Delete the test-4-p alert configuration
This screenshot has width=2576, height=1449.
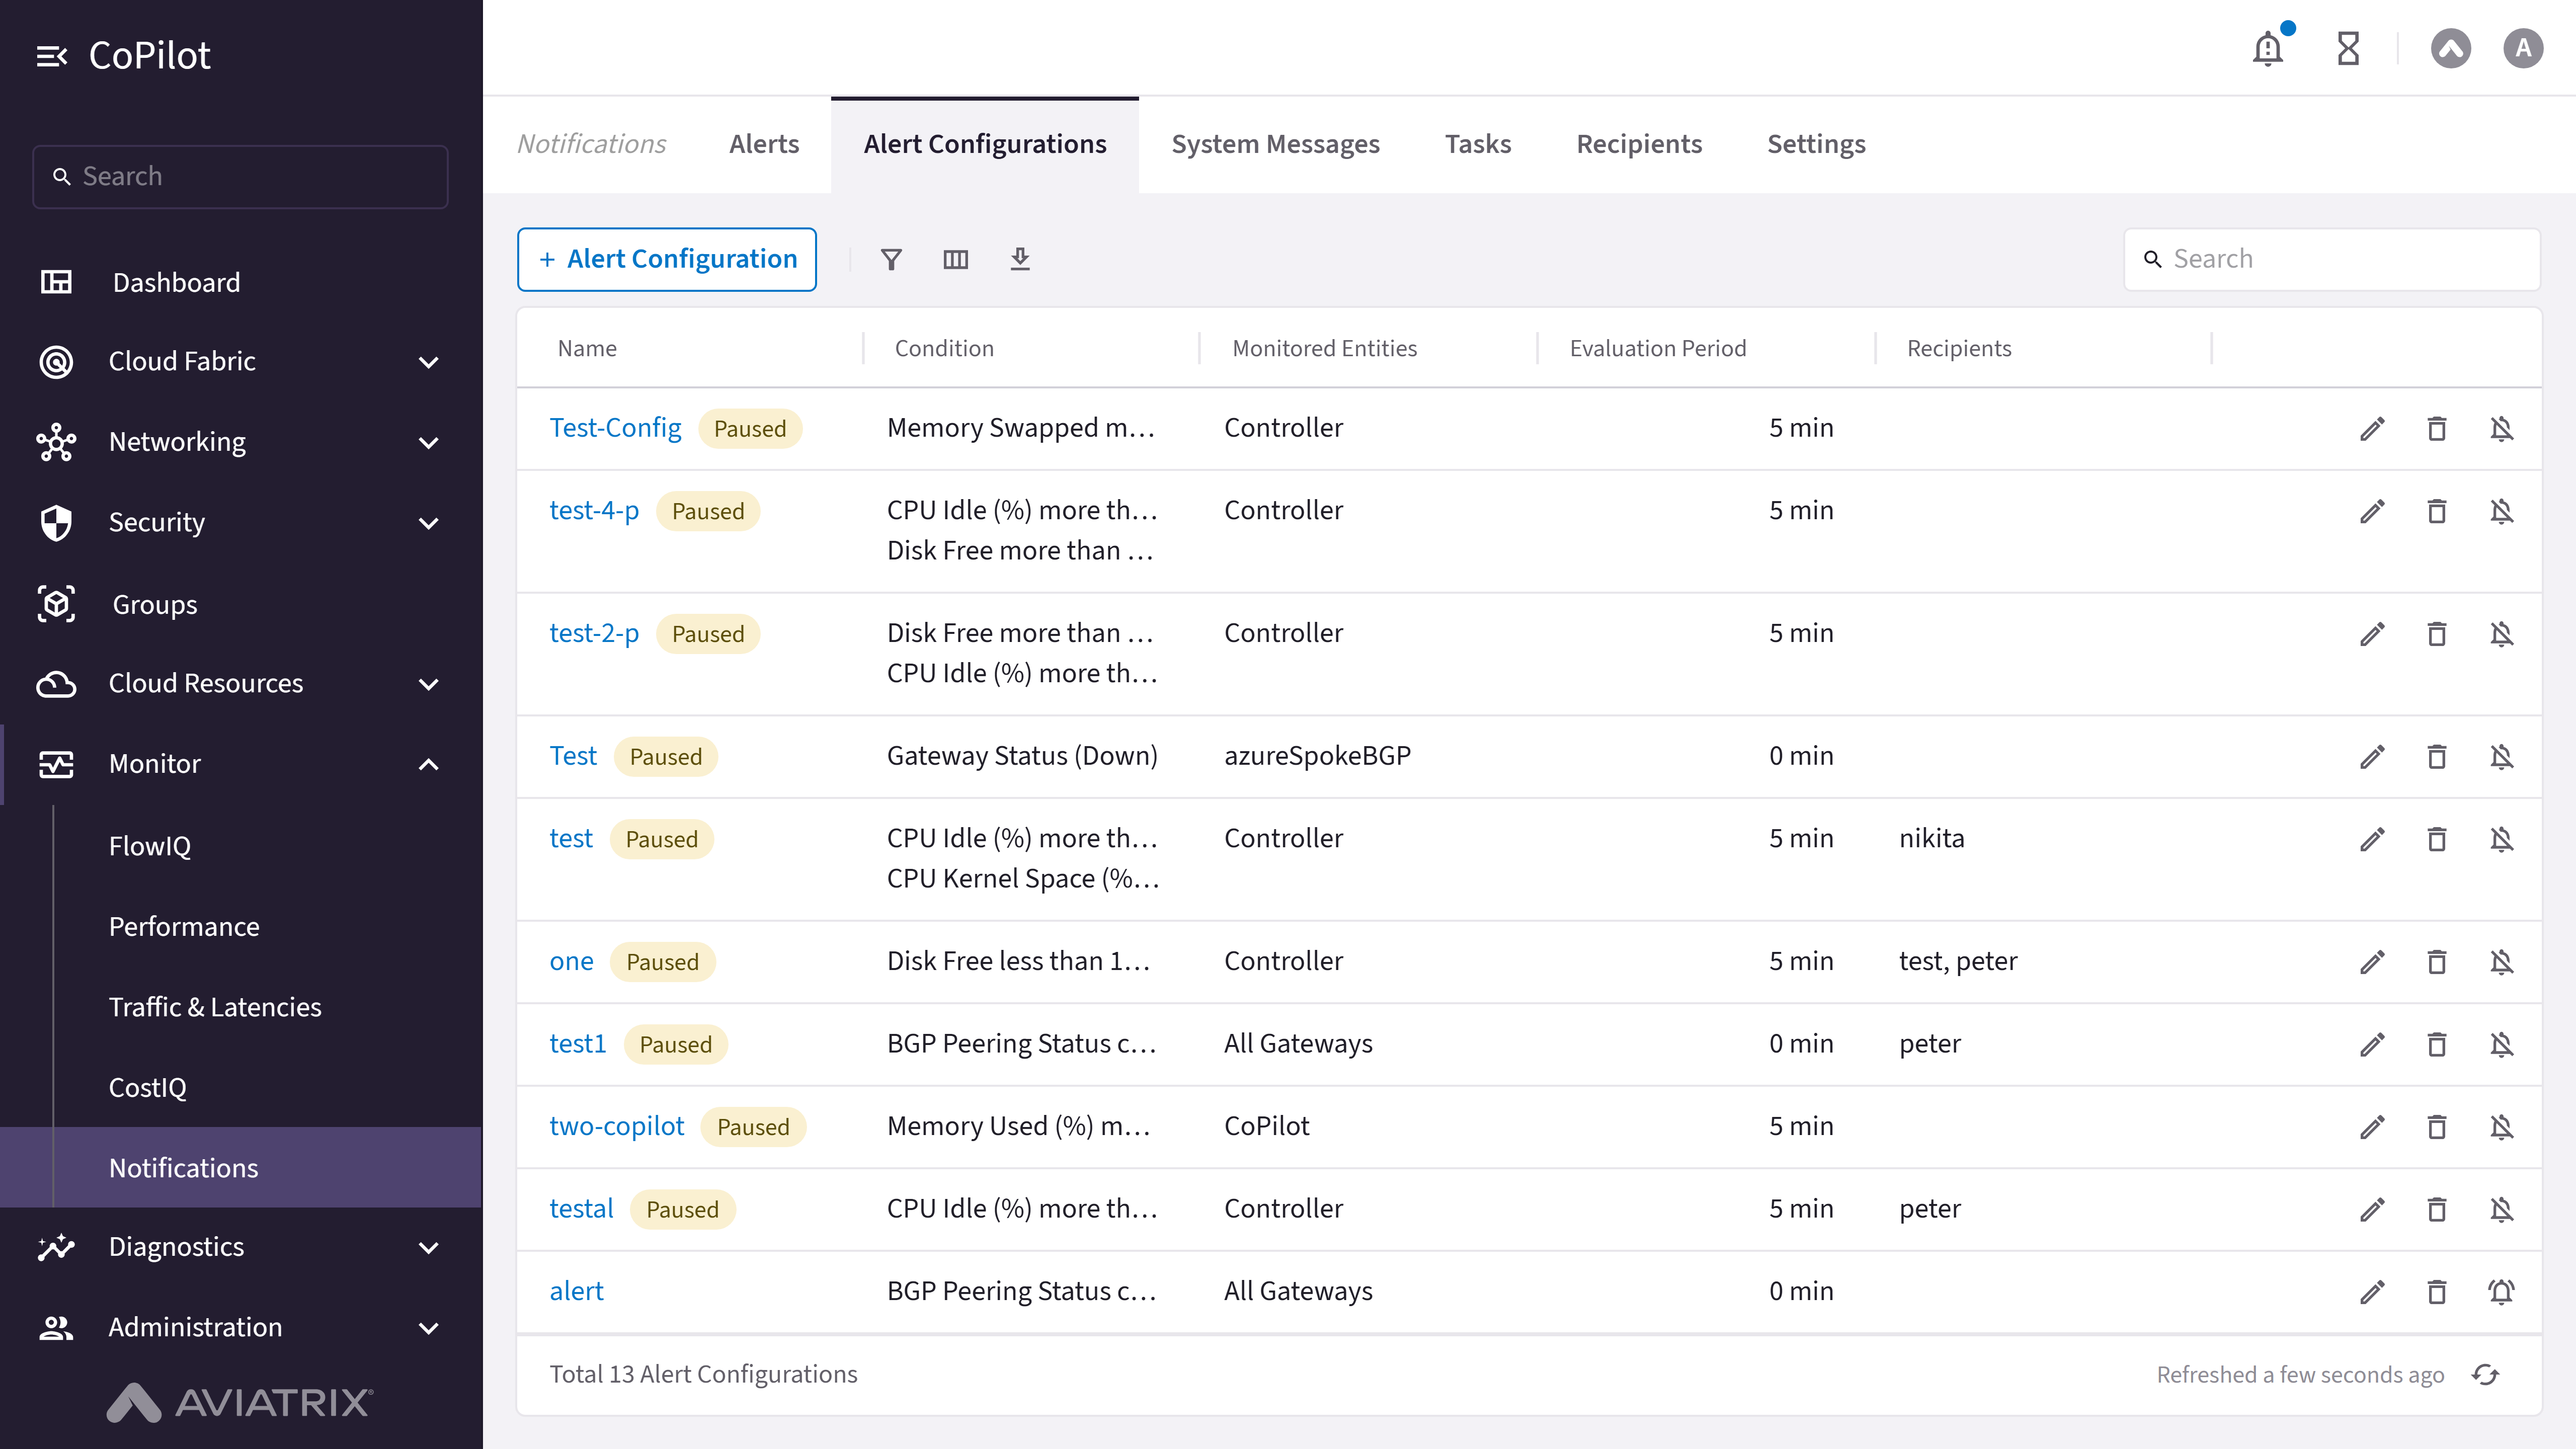2437,512
